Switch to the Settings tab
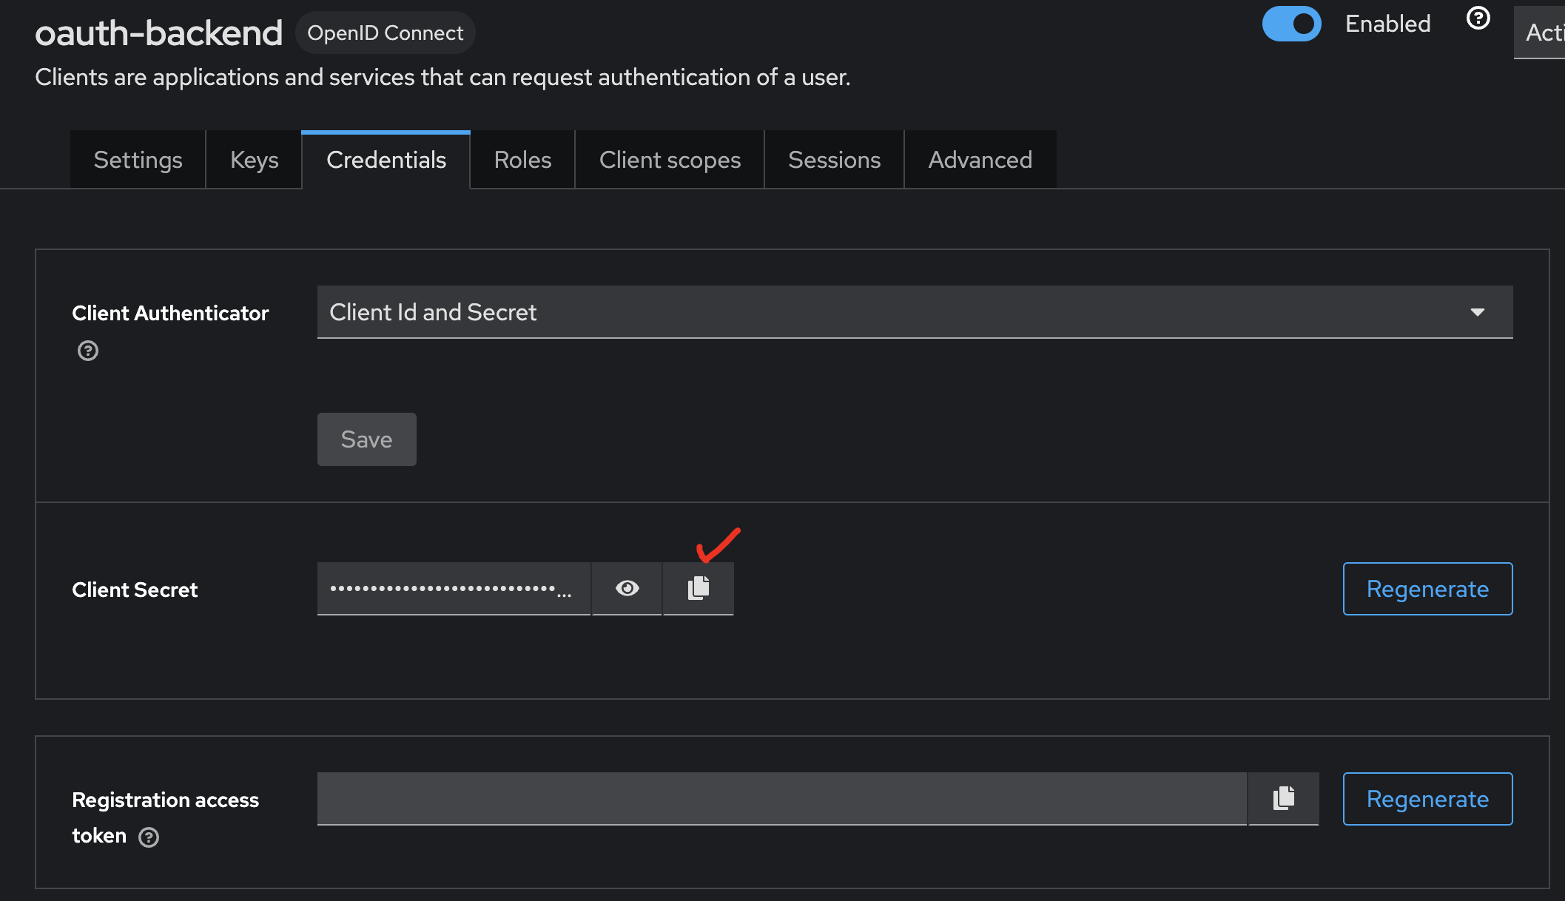Viewport: 1565px width, 901px height. (x=138, y=160)
